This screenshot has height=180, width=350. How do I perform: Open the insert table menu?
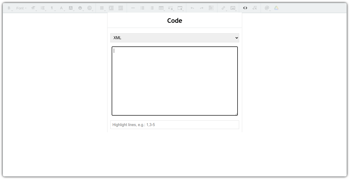pyautogui.click(x=161, y=8)
